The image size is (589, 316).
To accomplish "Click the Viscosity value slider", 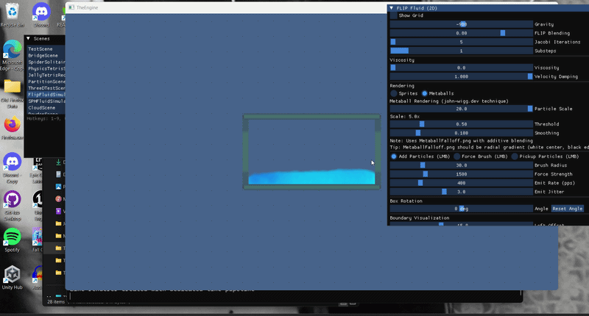I will pos(462,68).
